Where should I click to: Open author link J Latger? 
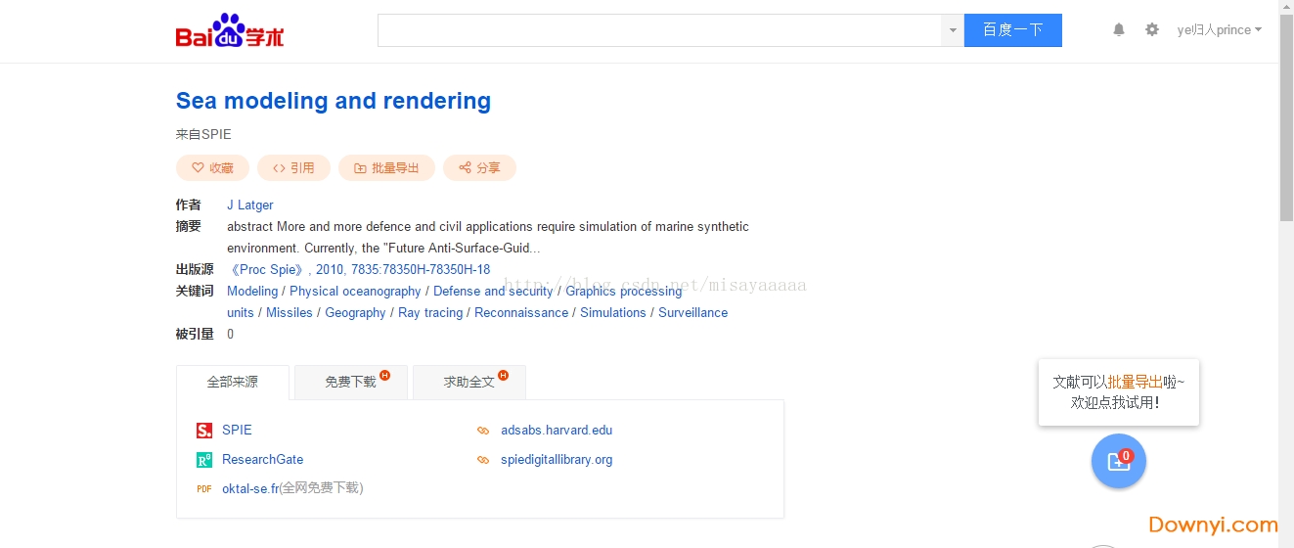click(x=249, y=205)
